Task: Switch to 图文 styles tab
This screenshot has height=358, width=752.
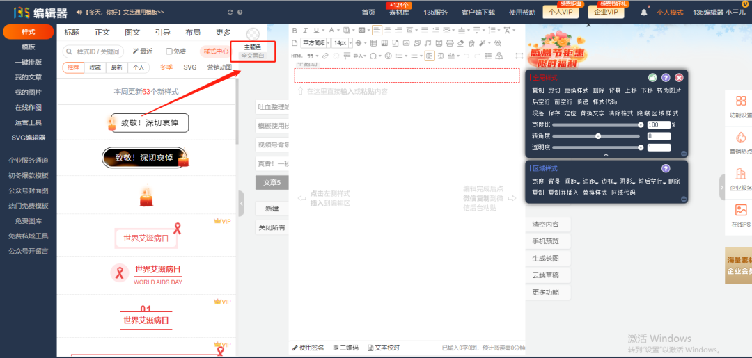Action: coord(132,33)
